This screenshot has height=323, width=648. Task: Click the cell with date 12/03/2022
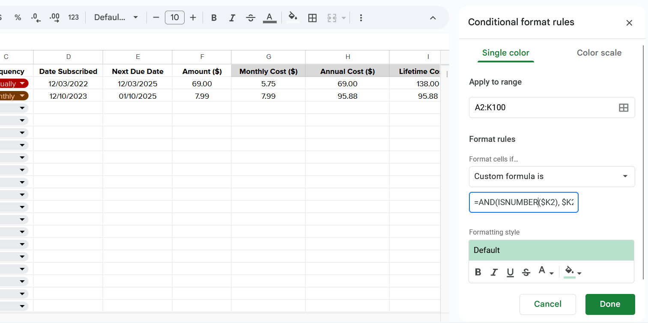point(69,84)
